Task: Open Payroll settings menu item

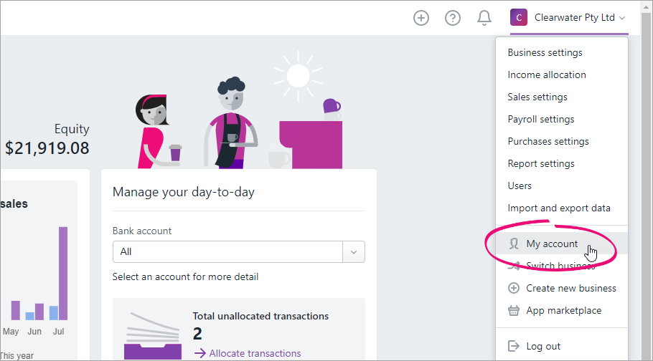Action: [541, 120]
